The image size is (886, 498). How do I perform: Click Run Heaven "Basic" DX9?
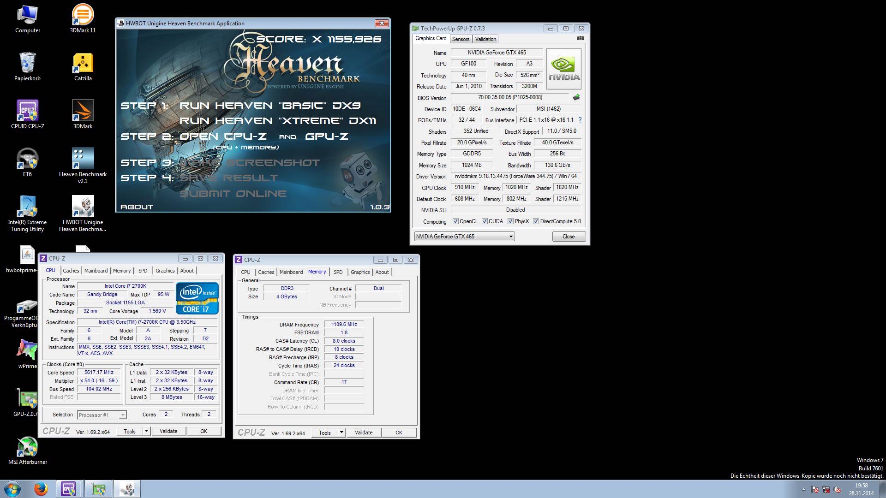[270, 106]
